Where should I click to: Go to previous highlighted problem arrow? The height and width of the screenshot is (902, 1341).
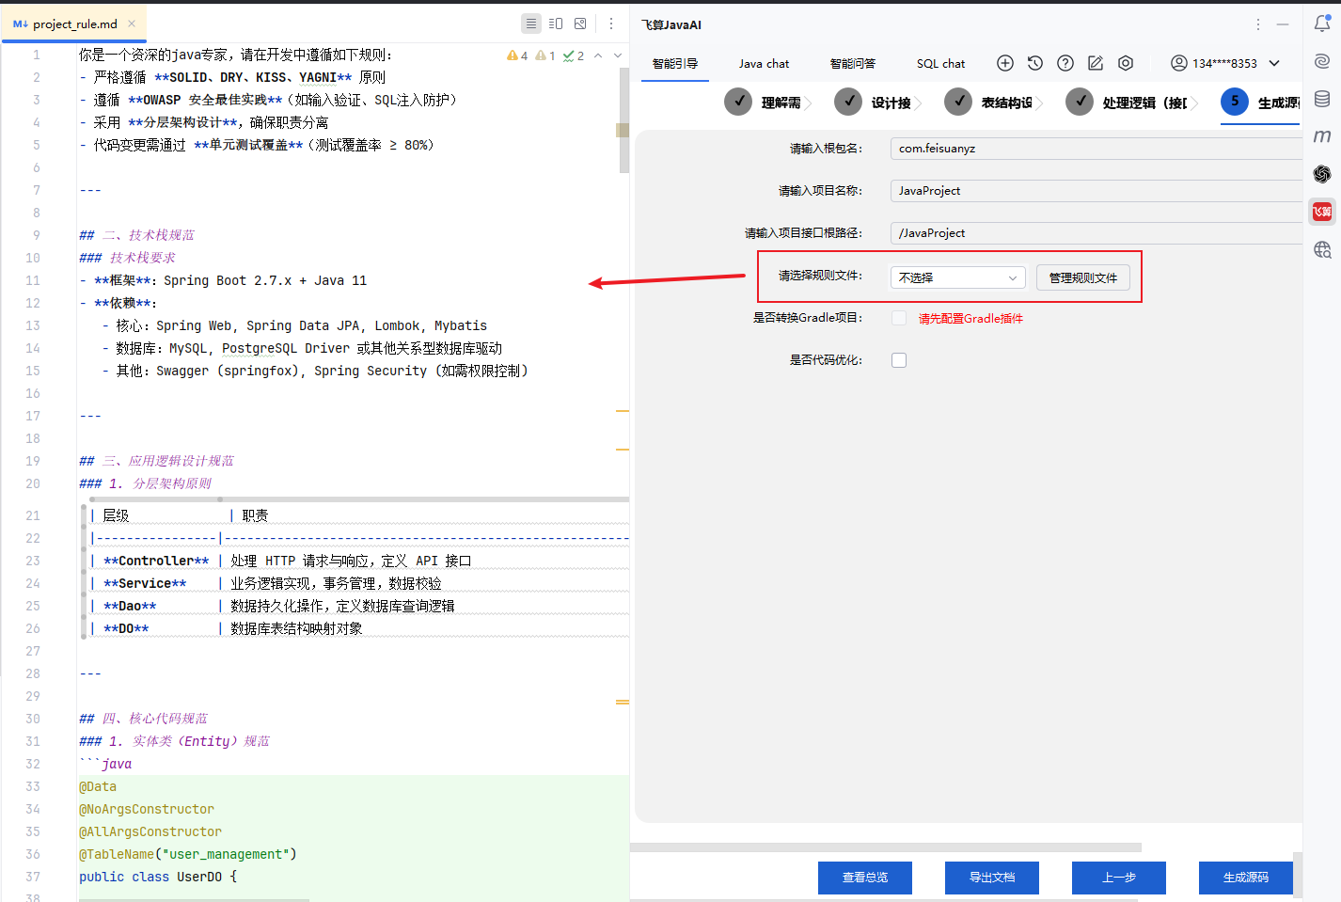(598, 55)
